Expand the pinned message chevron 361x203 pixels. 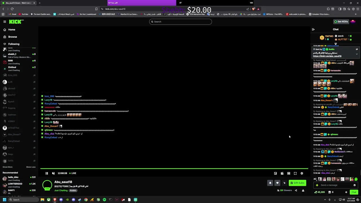pyautogui.click(x=357, y=54)
